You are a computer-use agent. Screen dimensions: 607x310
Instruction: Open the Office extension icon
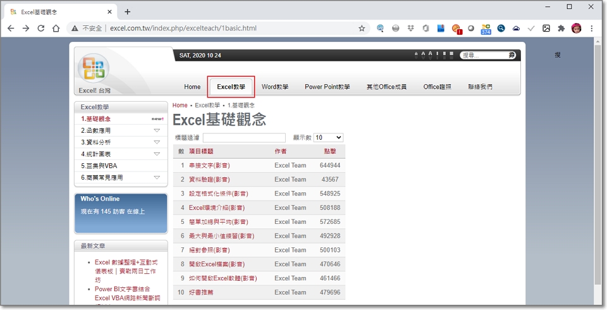click(x=426, y=28)
